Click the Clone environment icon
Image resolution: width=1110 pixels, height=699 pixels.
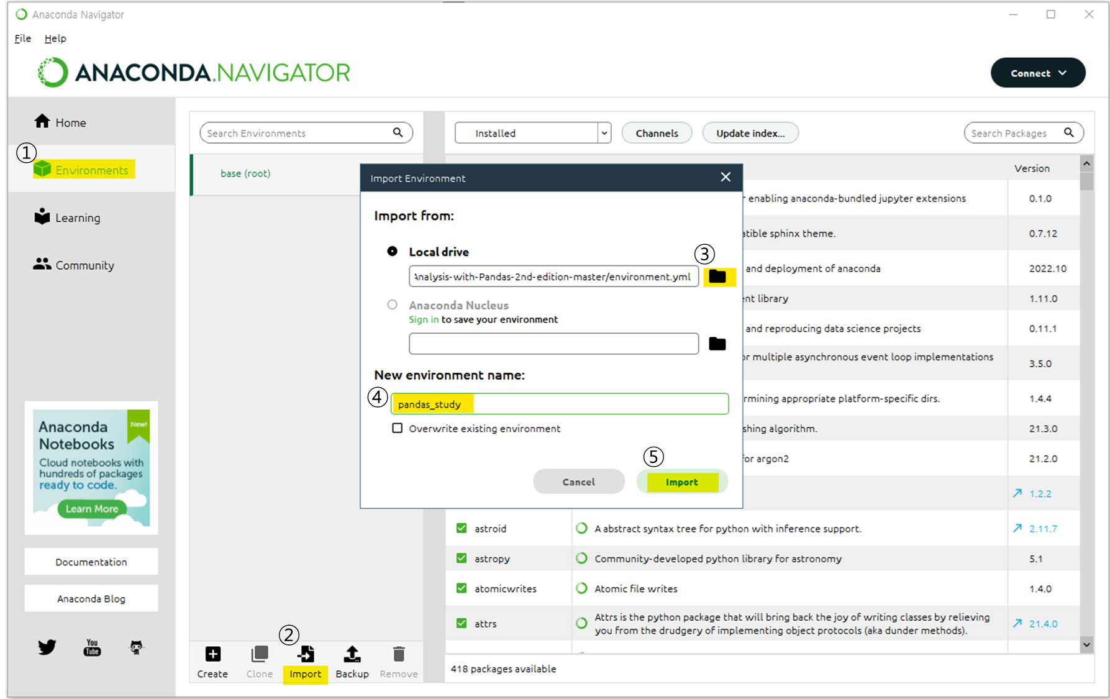click(x=260, y=654)
